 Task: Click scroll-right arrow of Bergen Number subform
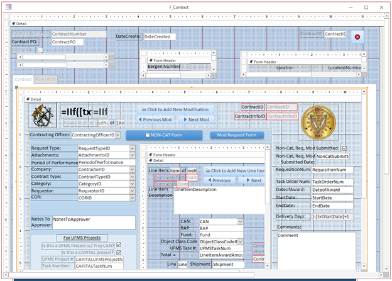click(209, 75)
